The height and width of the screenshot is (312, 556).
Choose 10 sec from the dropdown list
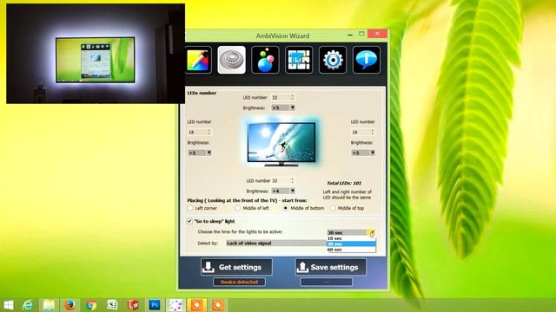click(x=351, y=238)
